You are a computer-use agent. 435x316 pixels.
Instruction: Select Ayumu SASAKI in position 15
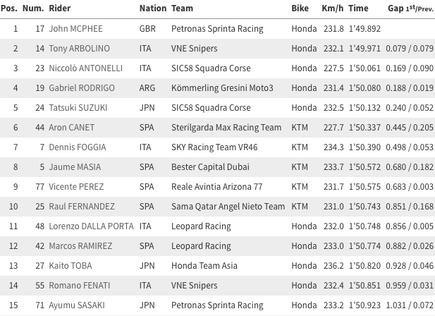(77, 305)
